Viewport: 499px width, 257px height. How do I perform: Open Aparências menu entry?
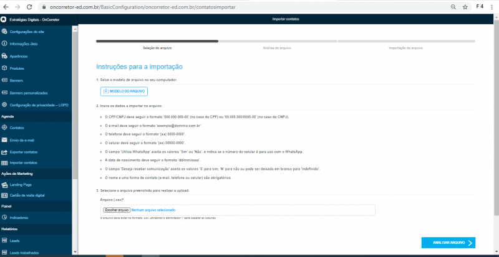click(19, 56)
